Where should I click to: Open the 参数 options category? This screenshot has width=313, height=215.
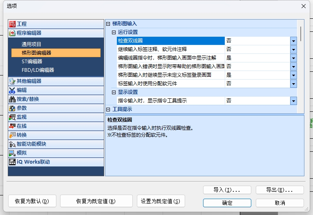pos(22,108)
